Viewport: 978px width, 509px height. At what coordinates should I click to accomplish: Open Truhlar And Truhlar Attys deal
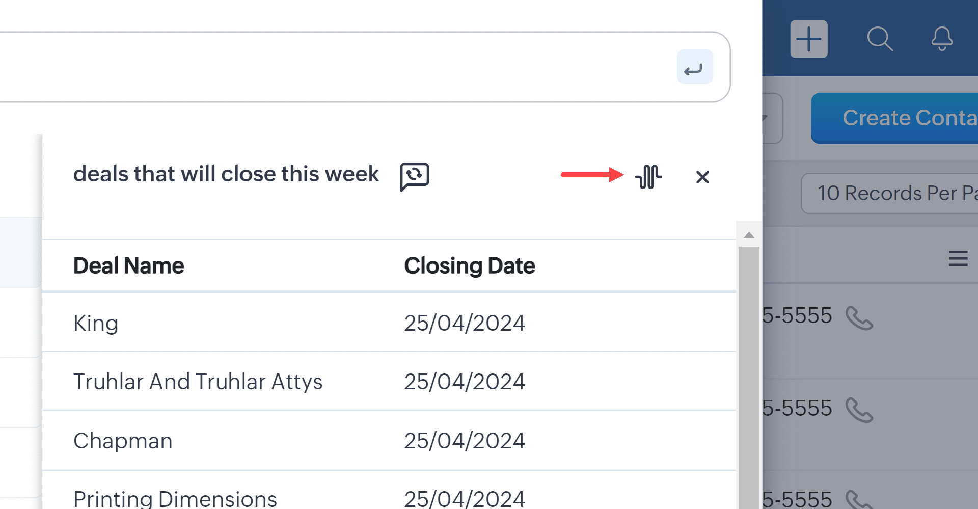198,382
